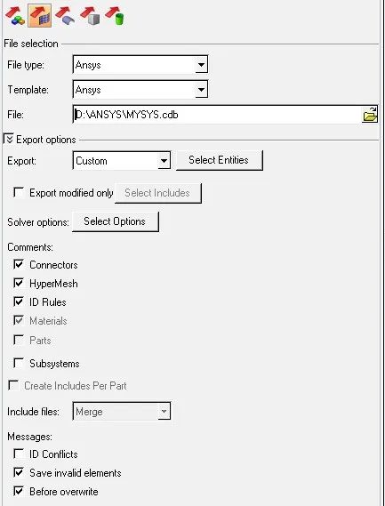The image size is (385, 506).
Task: Disable Save invalid elements checkbox
Action: coord(19,472)
